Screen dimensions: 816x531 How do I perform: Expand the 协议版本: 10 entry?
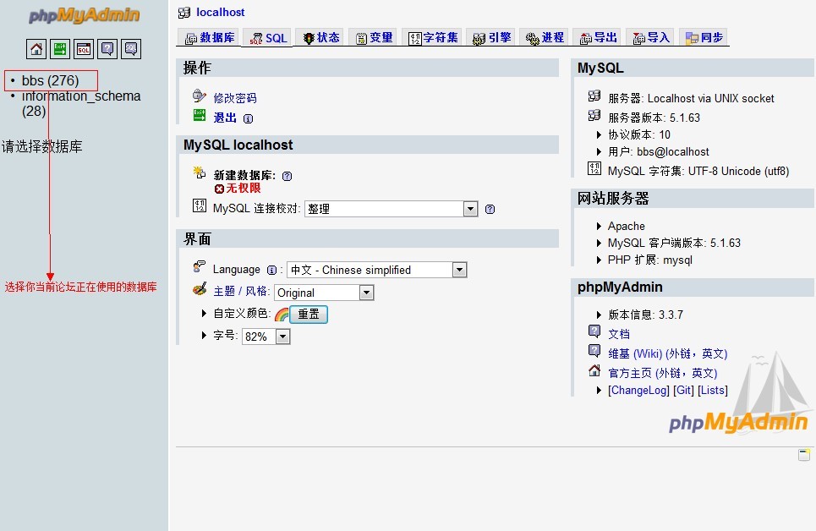[x=599, y=134]
